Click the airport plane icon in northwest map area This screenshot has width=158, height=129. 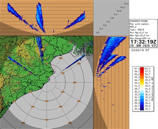13,42
